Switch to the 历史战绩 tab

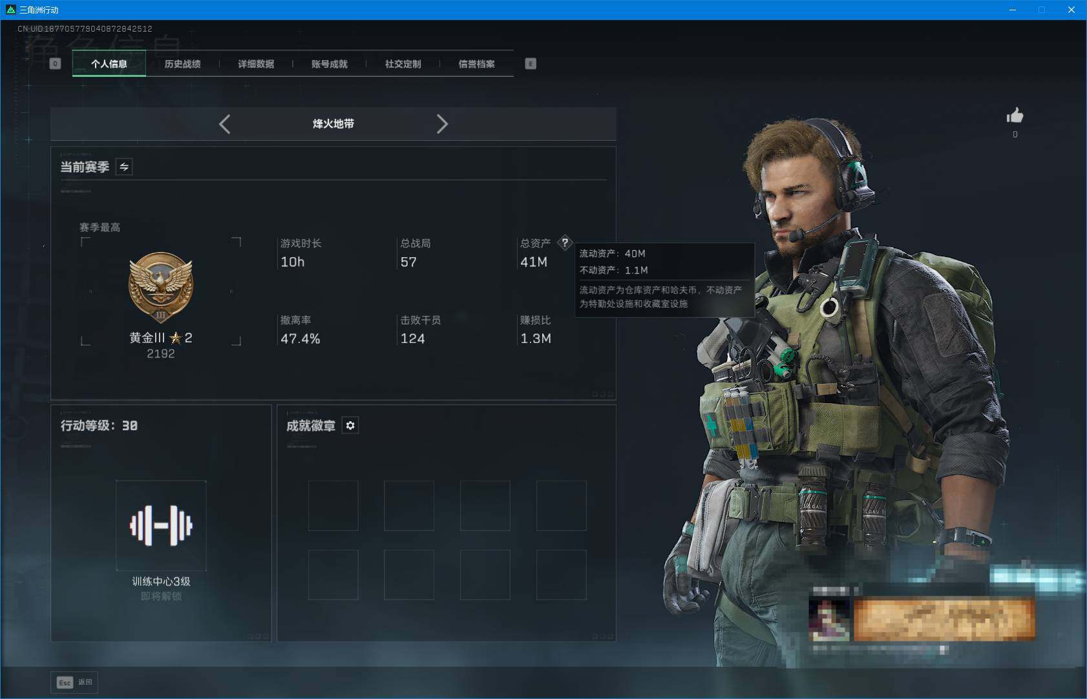(x=183, y=63)
